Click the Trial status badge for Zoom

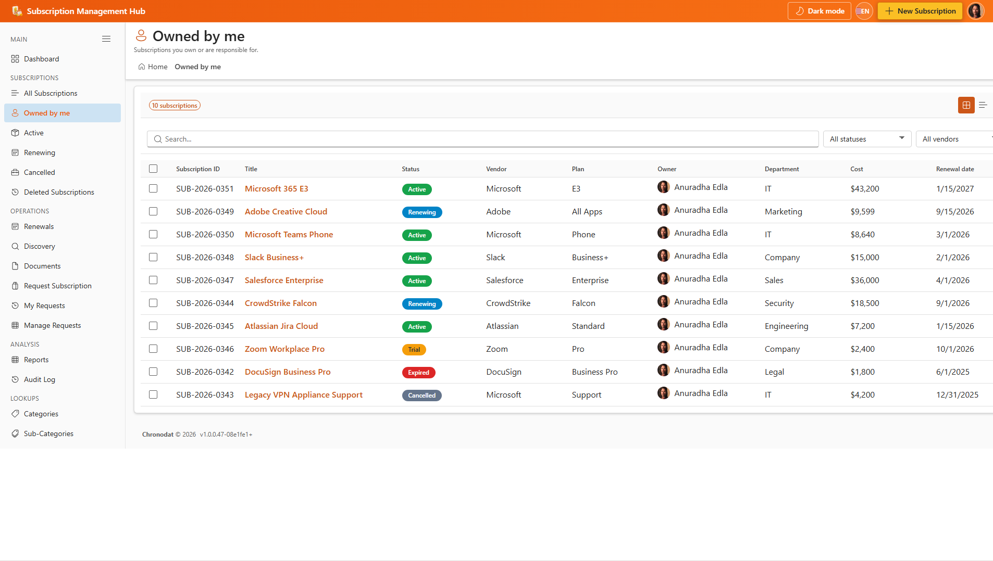tap(414, 350)
